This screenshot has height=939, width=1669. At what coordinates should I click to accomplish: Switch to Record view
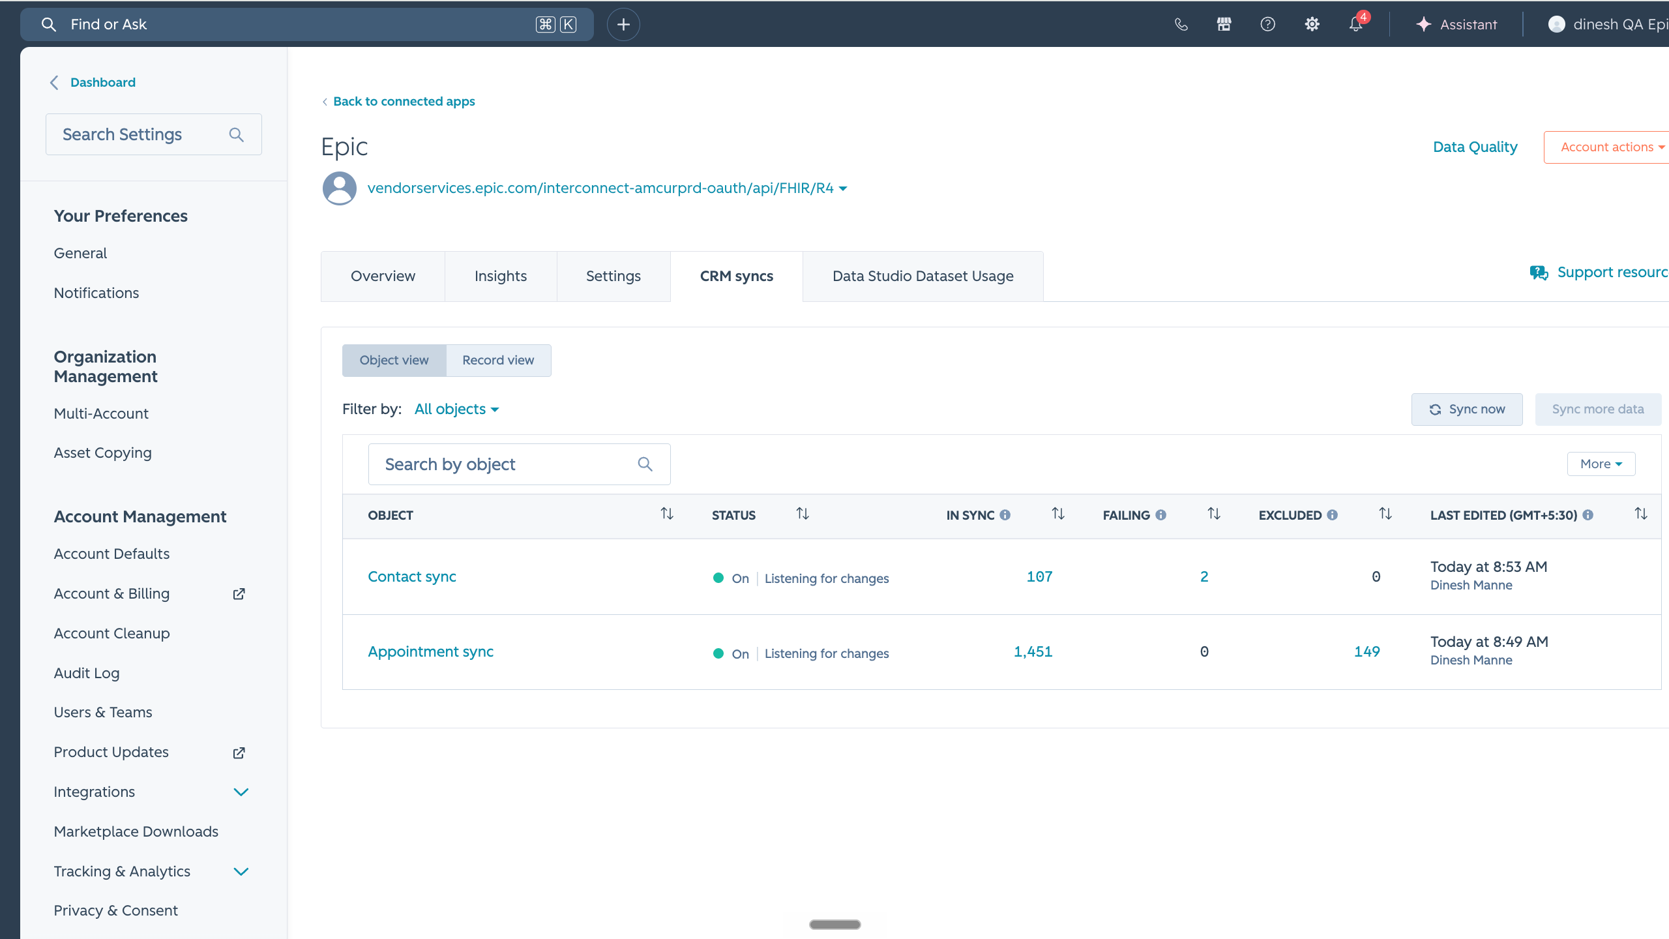(x=498, y=361)
